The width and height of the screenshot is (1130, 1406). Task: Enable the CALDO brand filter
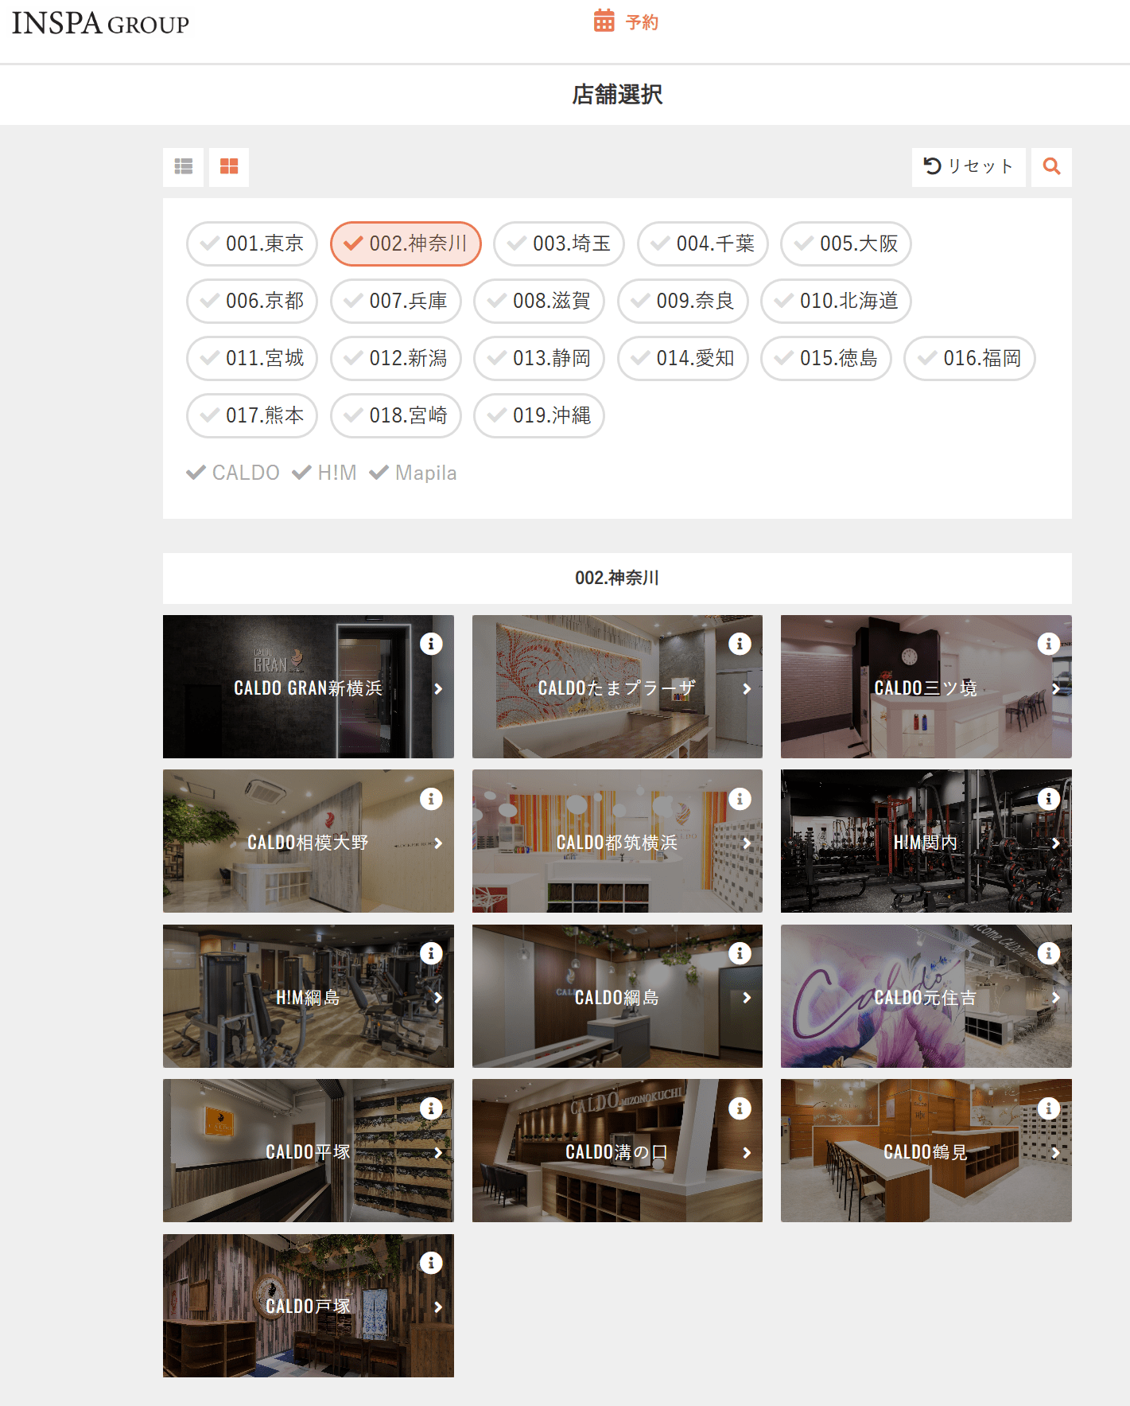233,473
